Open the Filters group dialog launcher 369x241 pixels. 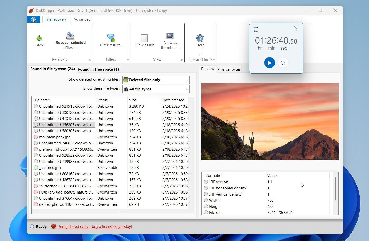128,61
